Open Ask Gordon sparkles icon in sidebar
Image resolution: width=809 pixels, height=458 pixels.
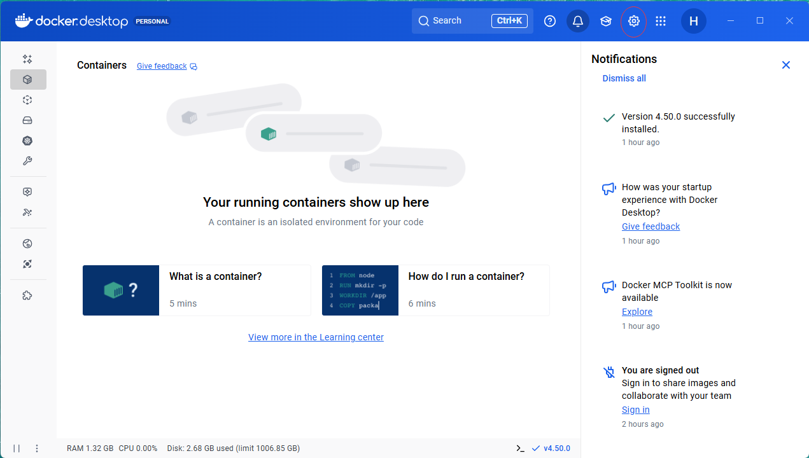27,59
